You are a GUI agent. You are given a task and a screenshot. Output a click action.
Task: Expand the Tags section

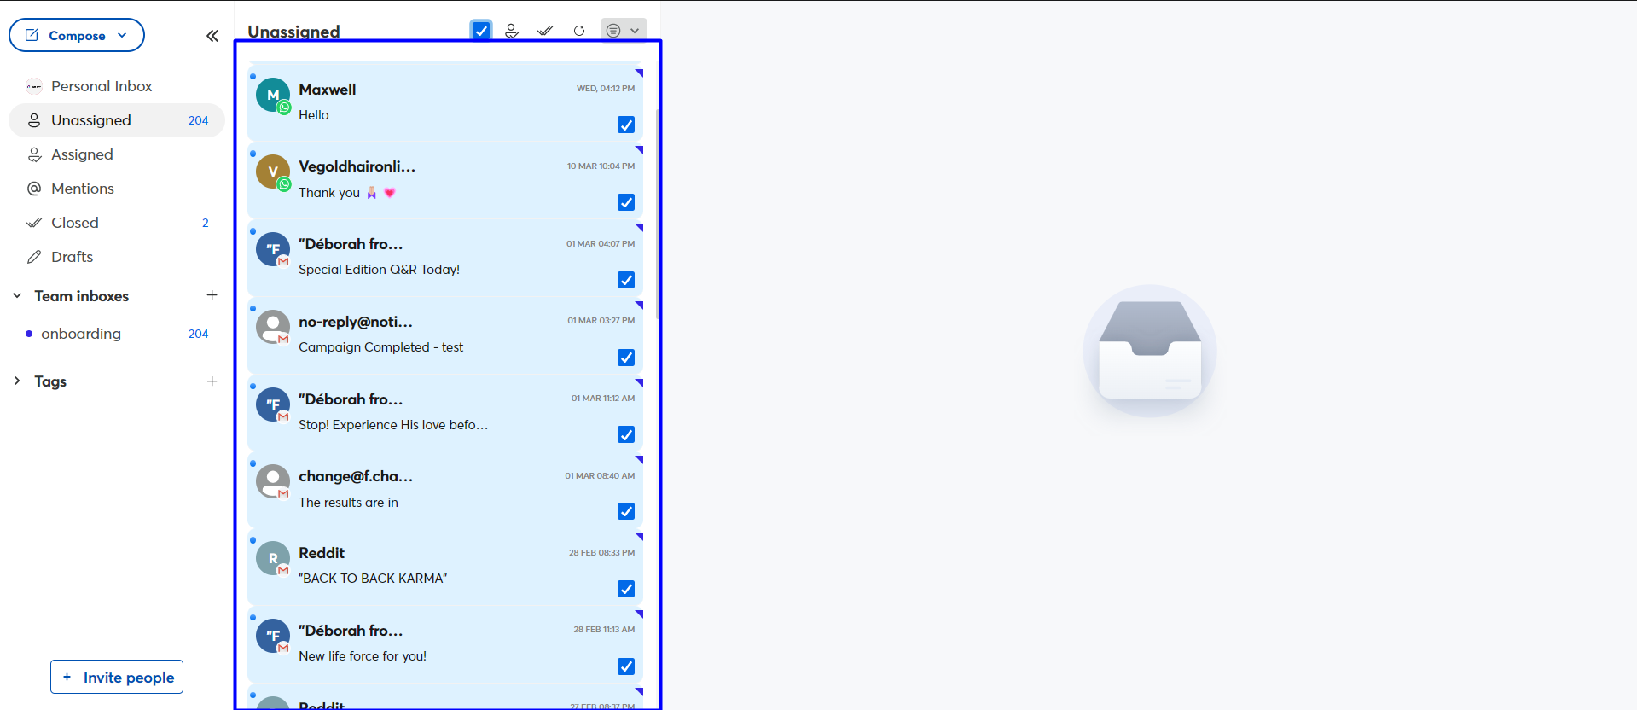click(17, 381)
